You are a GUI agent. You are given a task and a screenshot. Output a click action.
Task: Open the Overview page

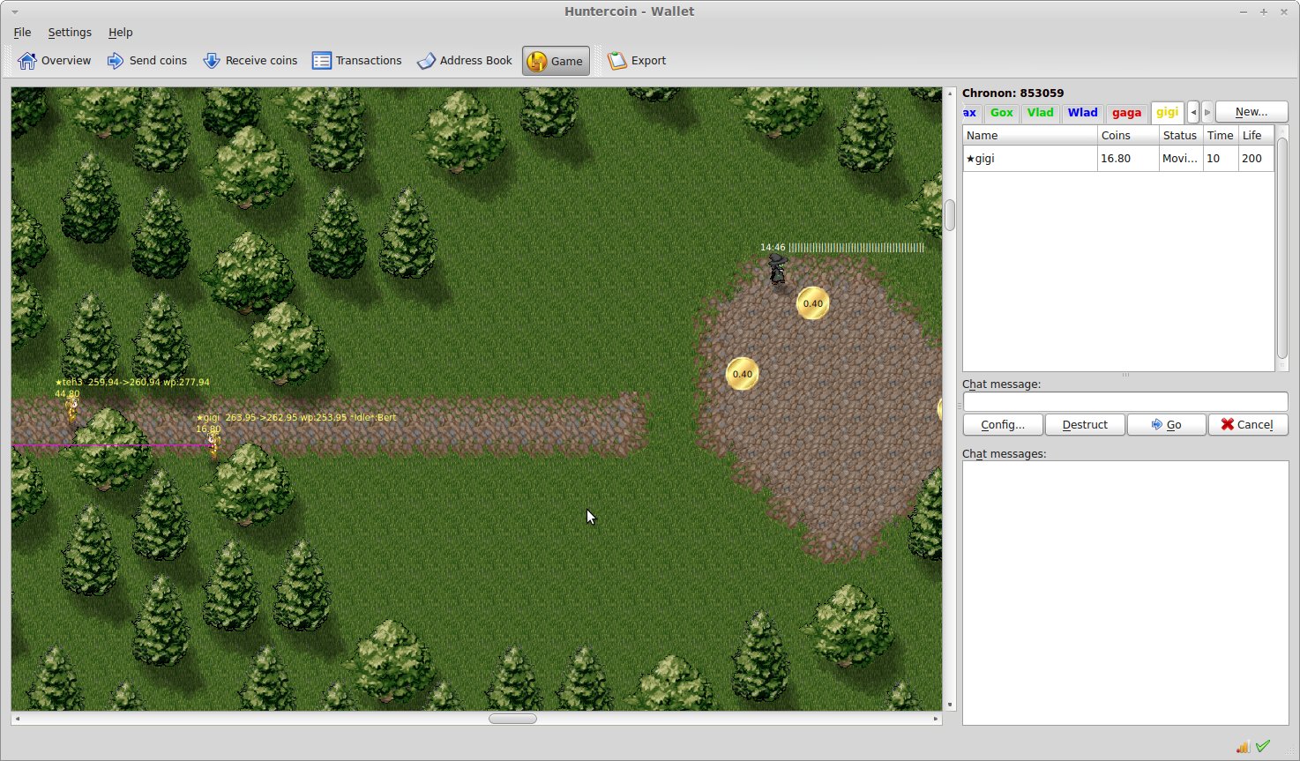click(55, 61)
